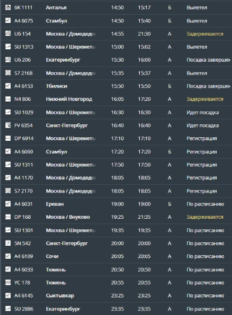Click Санкт-Петербург in the 5N 542 row
Screen dimensions: 232x315
[x=67, y=243]
